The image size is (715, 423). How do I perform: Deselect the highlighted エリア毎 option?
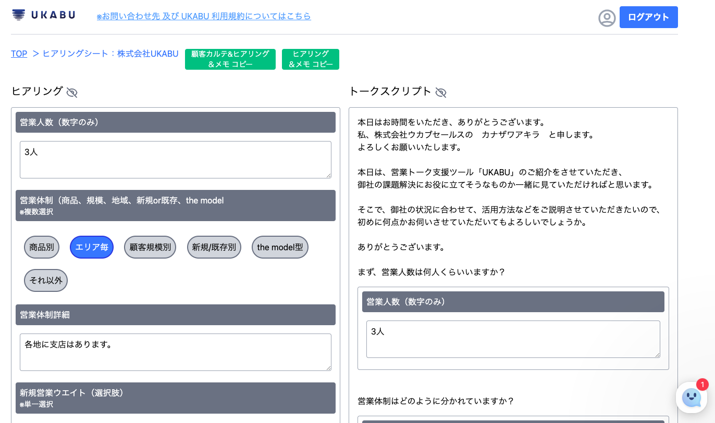pos(91,247)
